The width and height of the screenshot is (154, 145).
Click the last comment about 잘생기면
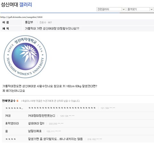(55, 139)
